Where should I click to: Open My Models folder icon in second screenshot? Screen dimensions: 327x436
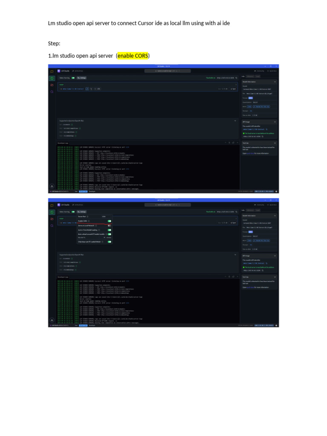coord(52,219)
